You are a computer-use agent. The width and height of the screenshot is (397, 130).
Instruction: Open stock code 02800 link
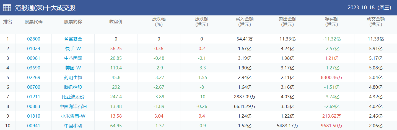(34, 39)
